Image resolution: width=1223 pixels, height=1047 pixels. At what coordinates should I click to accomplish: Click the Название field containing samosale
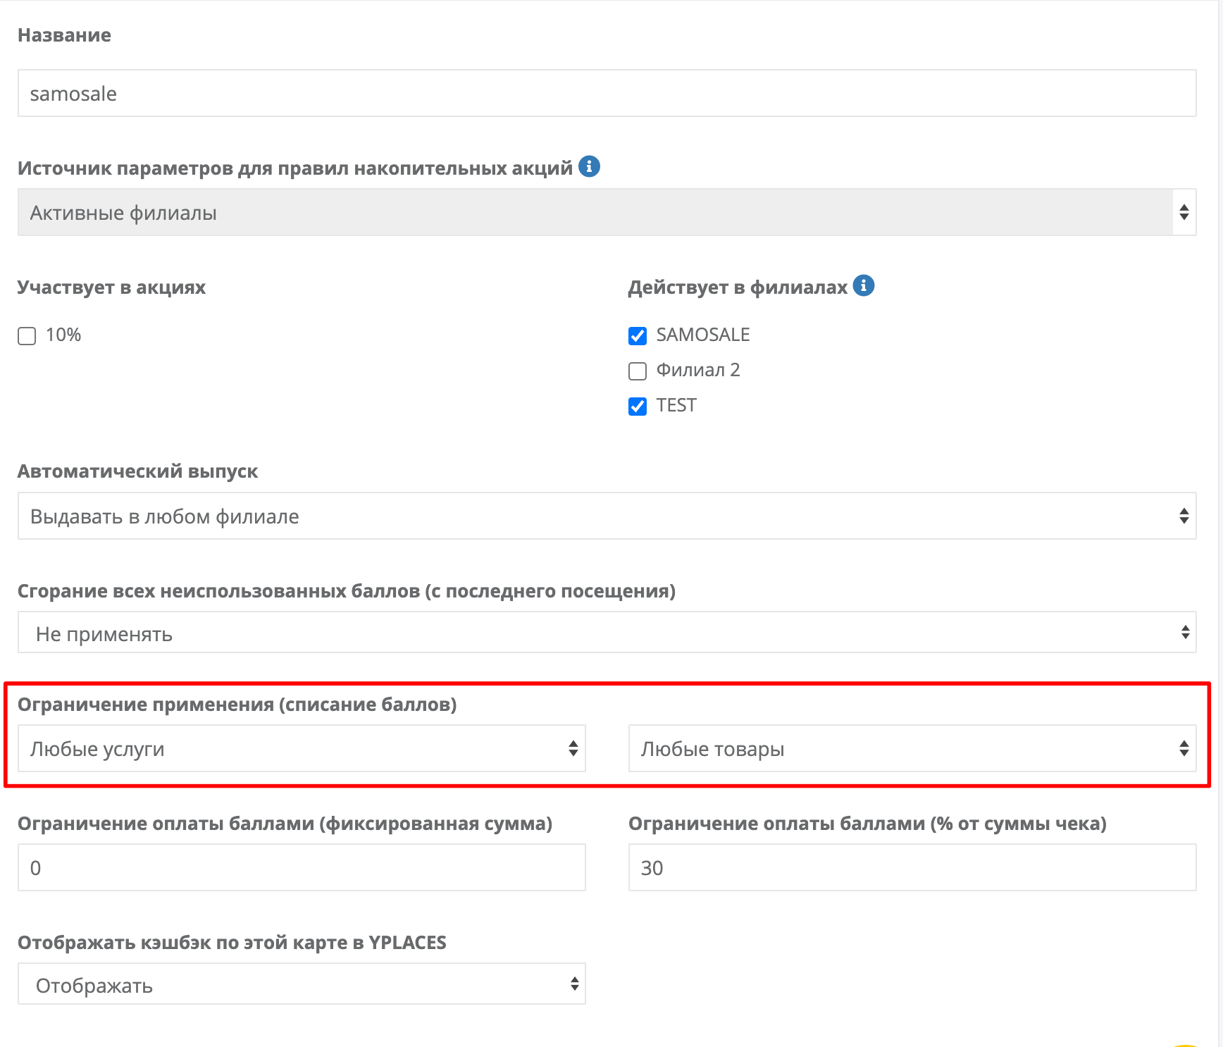607,93
